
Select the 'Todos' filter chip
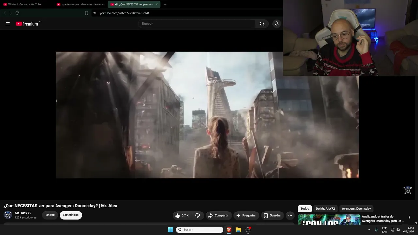305,209
